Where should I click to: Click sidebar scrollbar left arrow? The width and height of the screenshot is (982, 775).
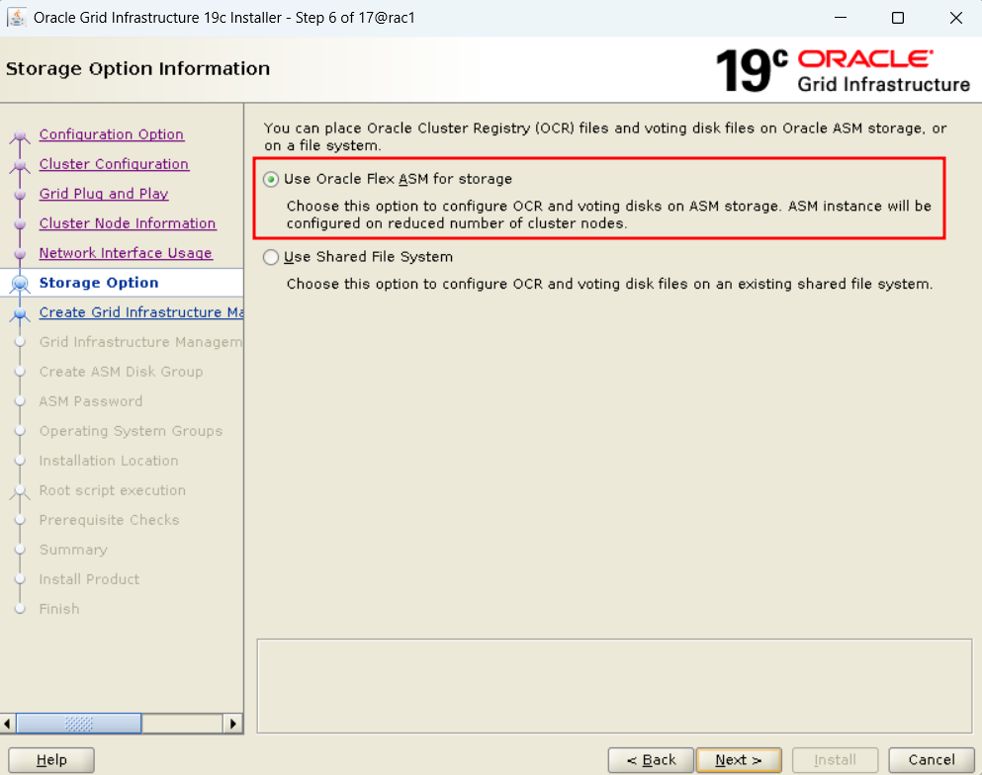pyautogui.click(x=8, y=724)
